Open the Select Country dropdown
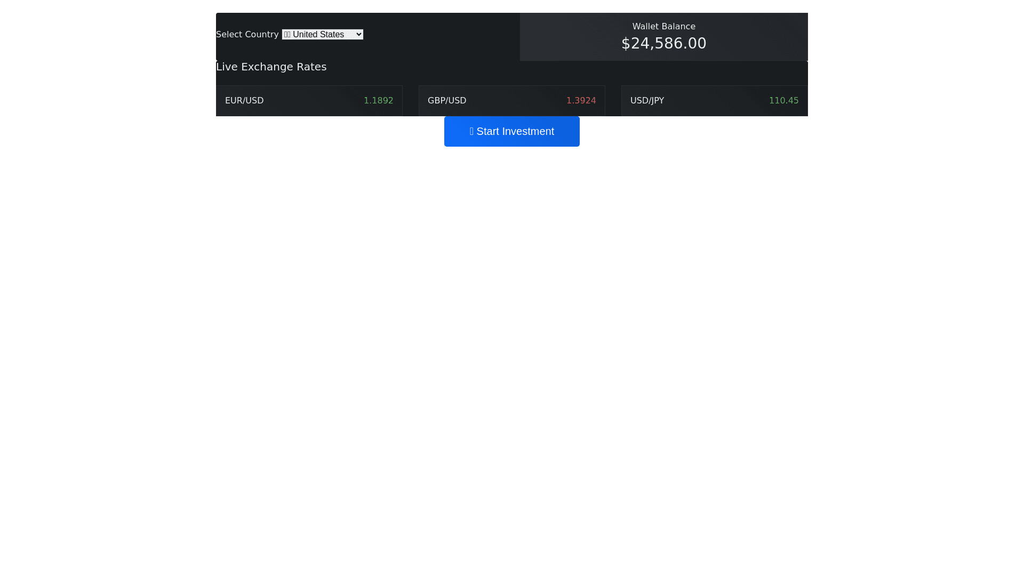The height and width of the screenshot is (576, 1024). (x=322, y=34)
